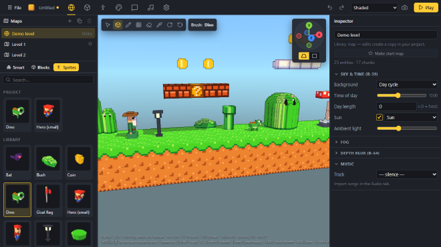
Task: Click the Undo arrow in the top bar
Action: click(x=330, y=7)
